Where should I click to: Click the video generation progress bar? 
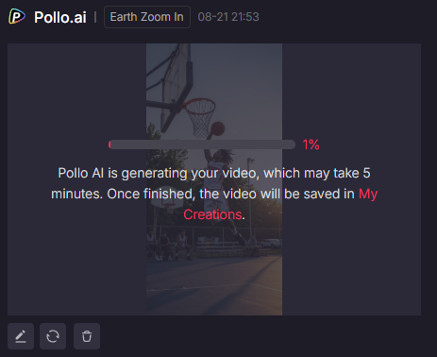[202, 144]
